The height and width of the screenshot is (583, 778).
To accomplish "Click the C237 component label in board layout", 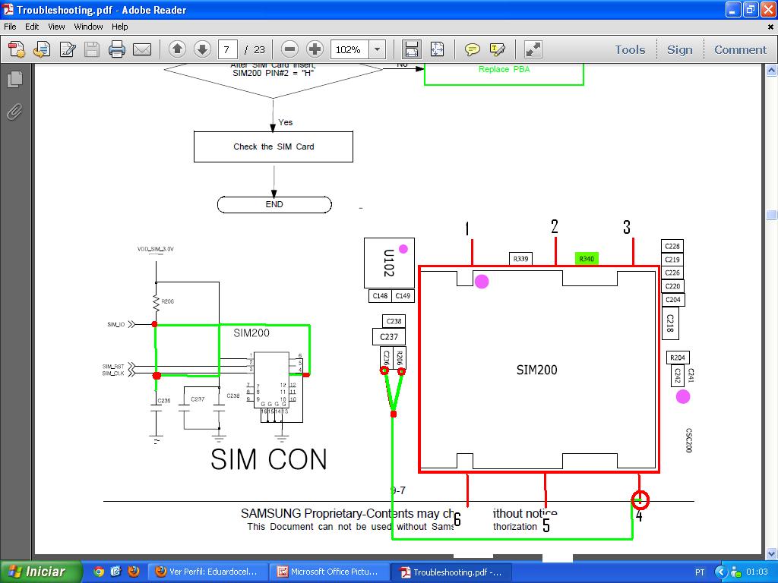I will click(x=389, y=337).
